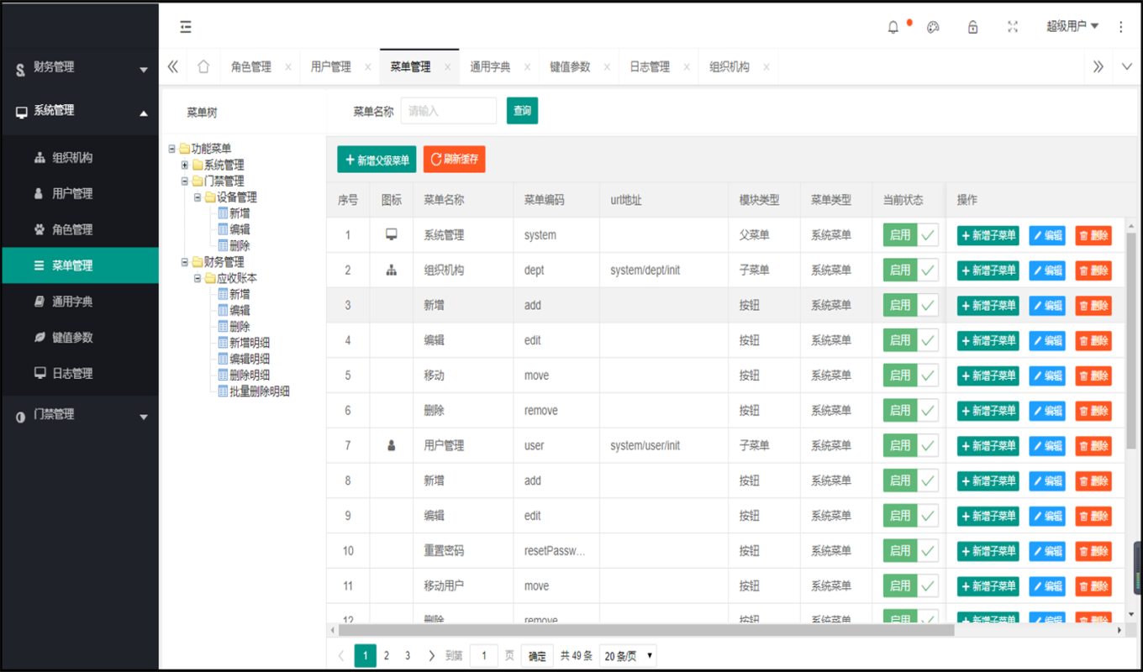
Task: Toggle 启用 status for 重置密码 row
Action: pyautogui.click(x=910, y=551)
